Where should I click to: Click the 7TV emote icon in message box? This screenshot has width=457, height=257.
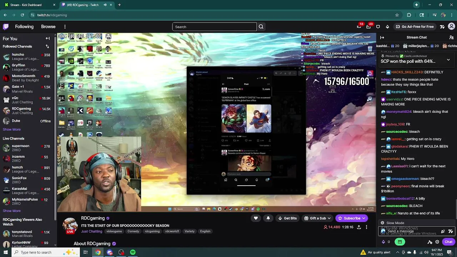tap(450, 231)
